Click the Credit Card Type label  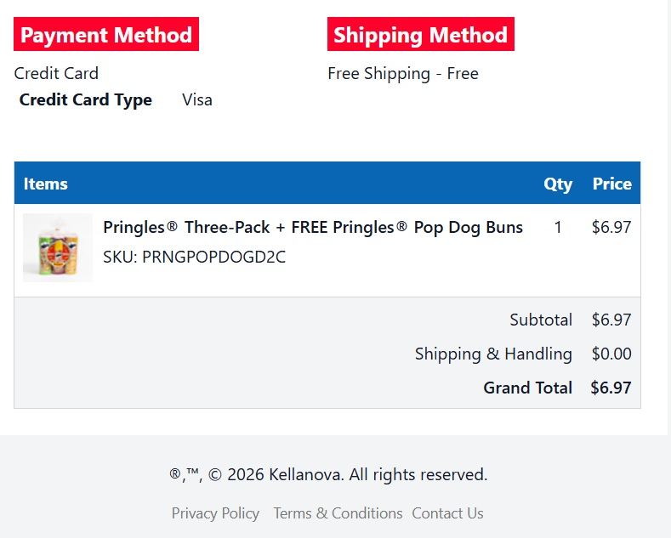coord(86,99)
